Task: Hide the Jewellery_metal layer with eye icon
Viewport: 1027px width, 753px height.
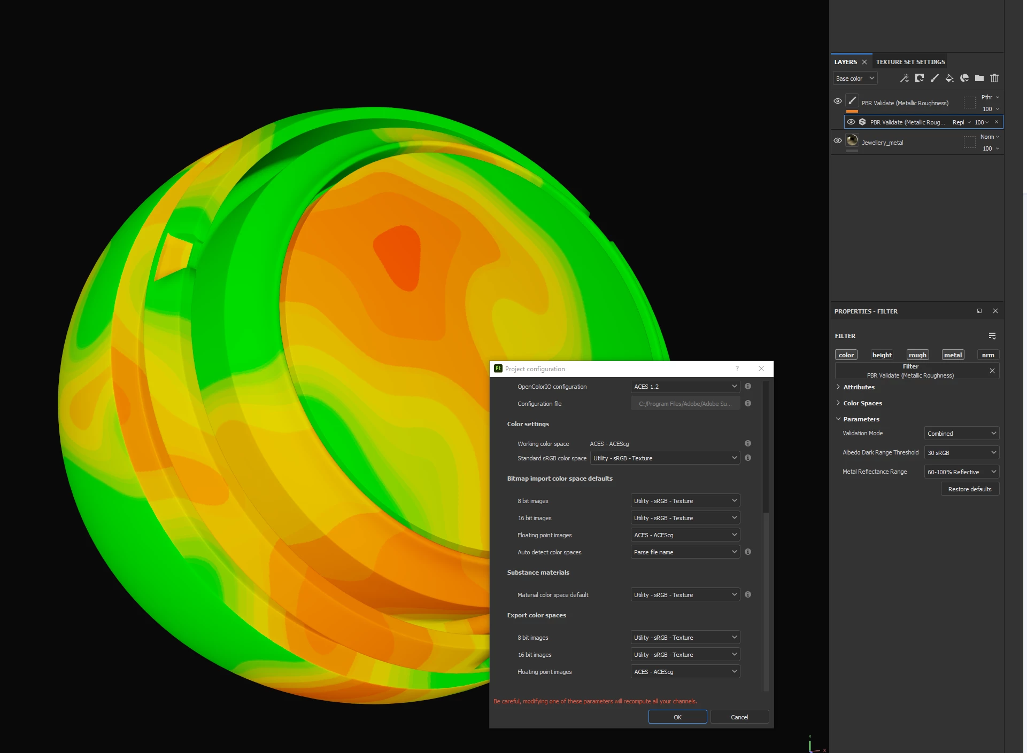Action: coord(838,141)
